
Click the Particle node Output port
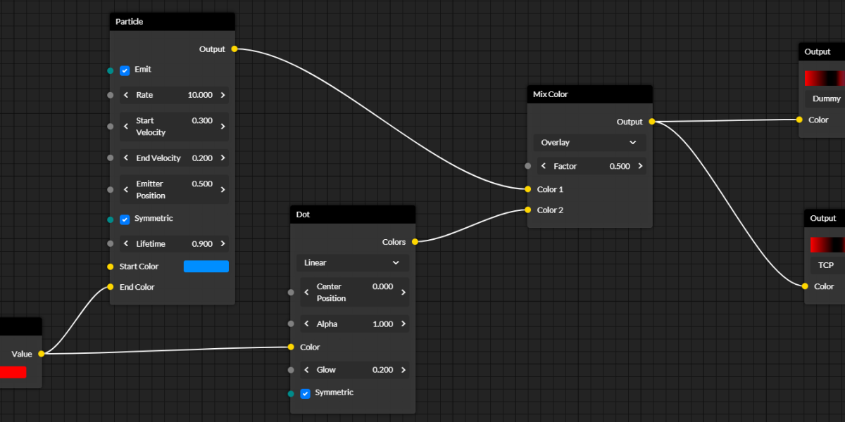click(234, 49)
